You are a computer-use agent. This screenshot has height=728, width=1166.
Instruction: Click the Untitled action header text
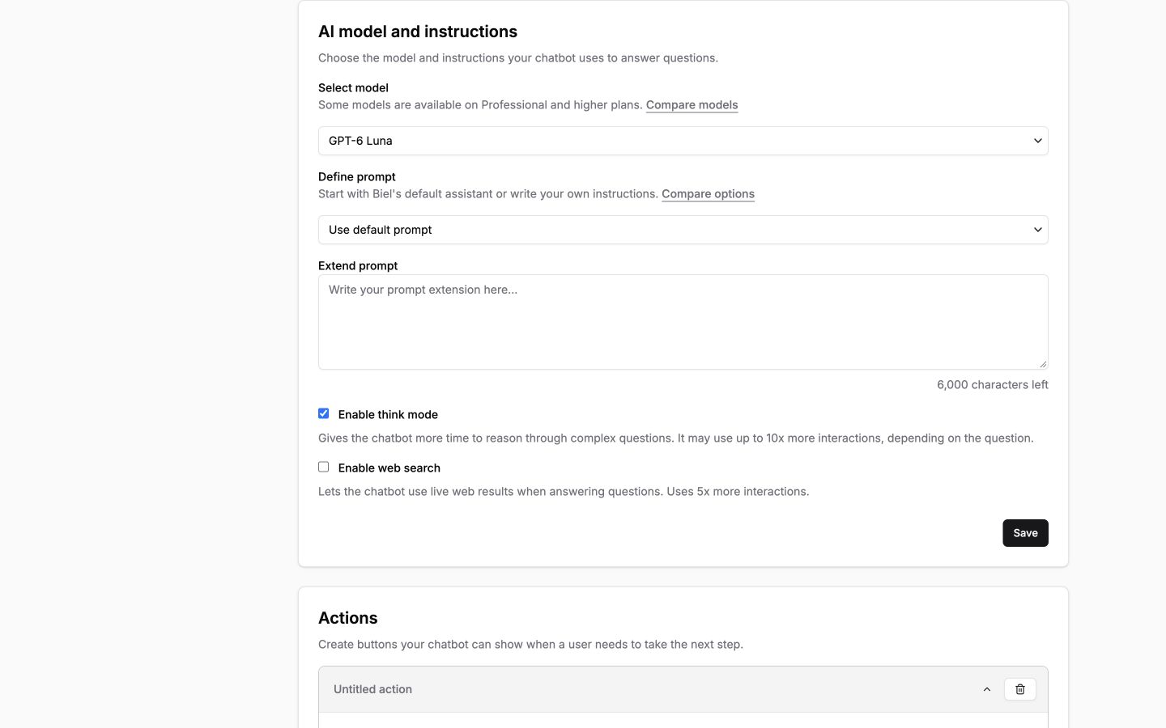coord(372,689)
